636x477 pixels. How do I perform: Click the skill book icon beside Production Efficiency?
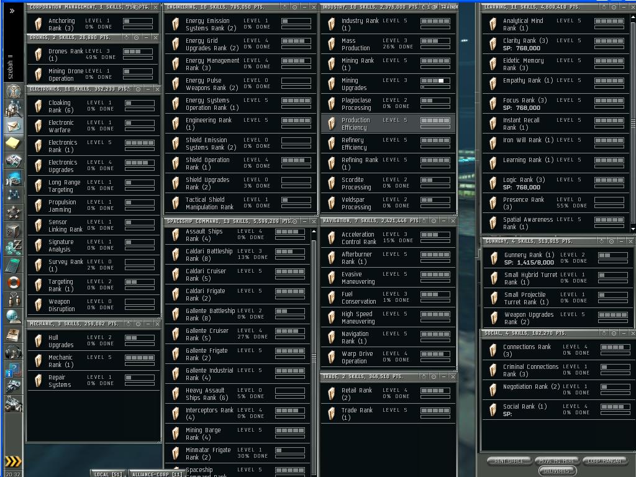tap(332, 124)
